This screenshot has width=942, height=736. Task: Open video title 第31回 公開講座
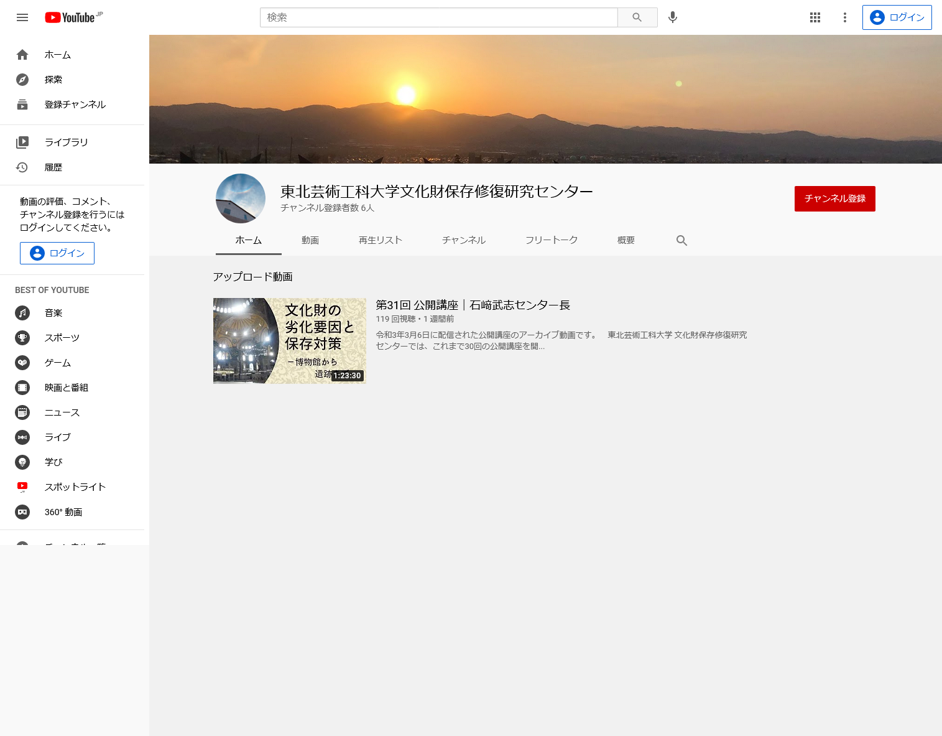[x=473, y=305]
